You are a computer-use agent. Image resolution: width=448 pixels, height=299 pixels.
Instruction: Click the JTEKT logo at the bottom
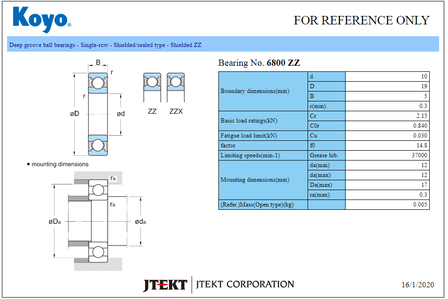[165, 284]
